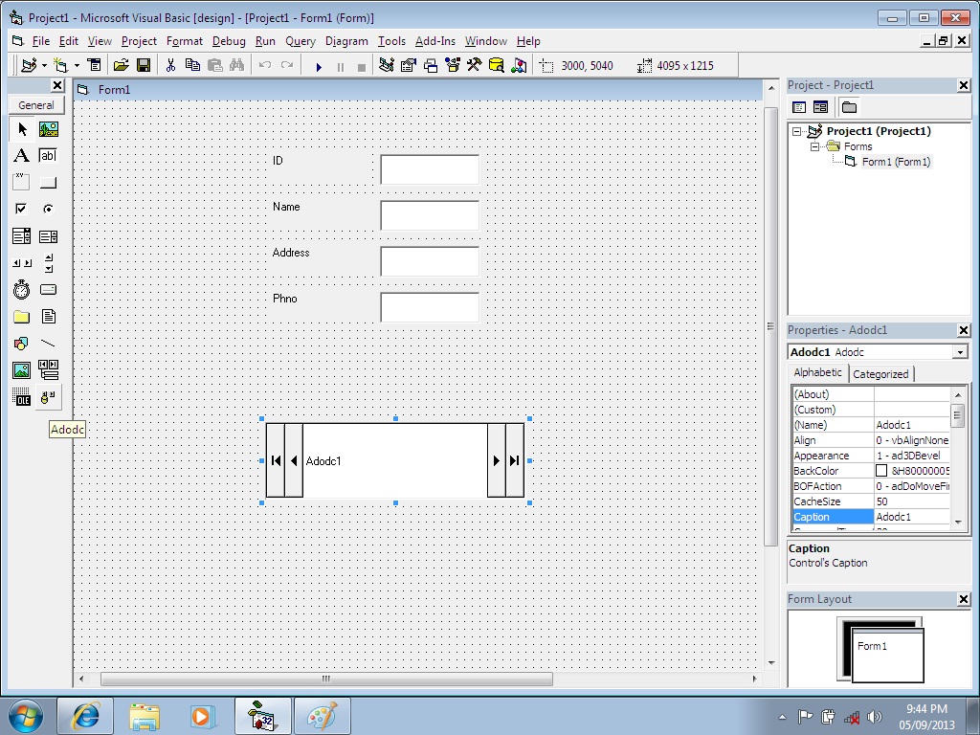This screenshot has width=980, height=735.
Task: Save the project with floppy icon
Action: [144, 65]
